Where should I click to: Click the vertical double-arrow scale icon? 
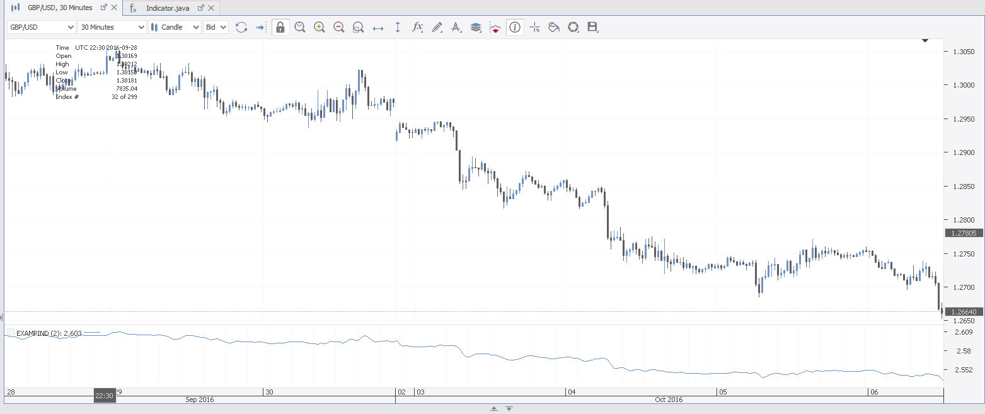pos(398,27)
